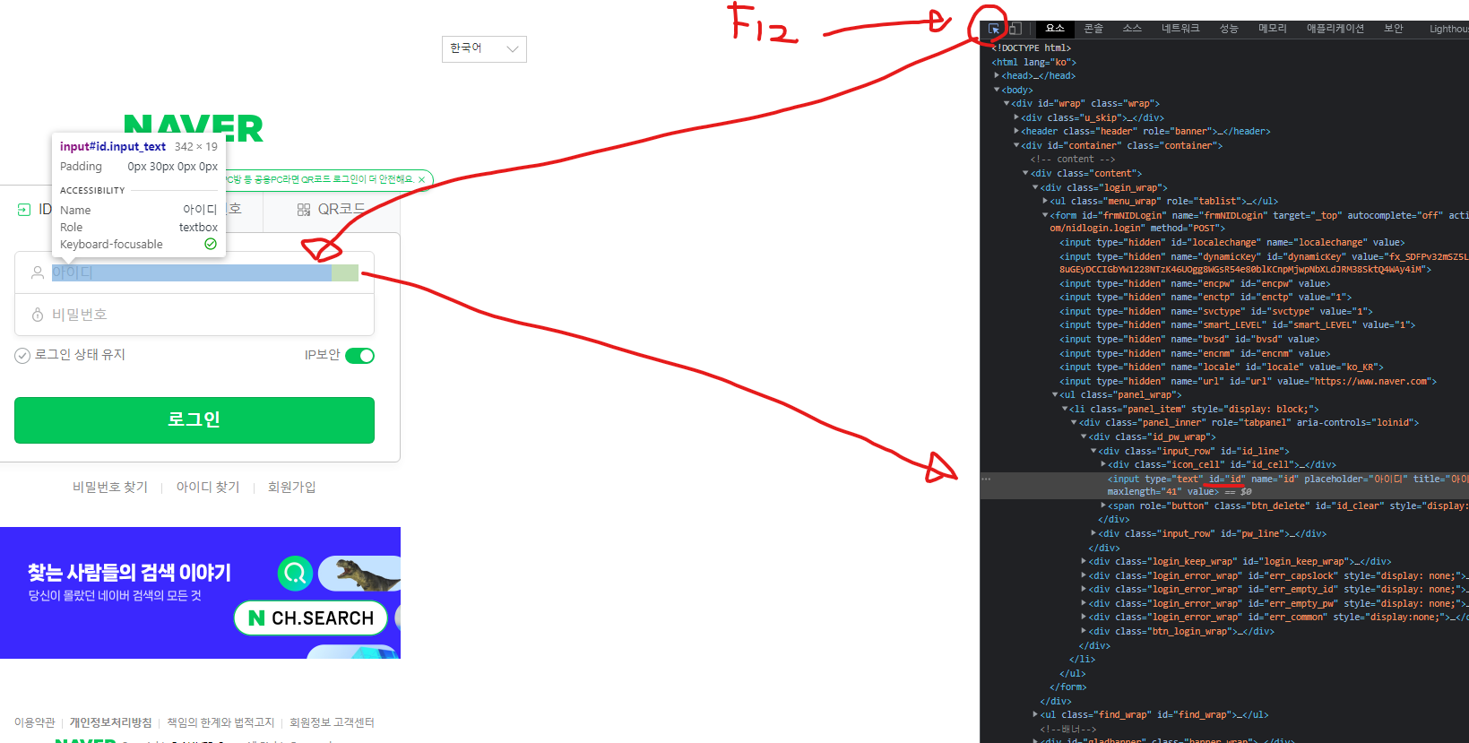This screenshot has width=1469, height=743.
Task: Open the 메모리 DevTools tab
Action: point(1272,29)
